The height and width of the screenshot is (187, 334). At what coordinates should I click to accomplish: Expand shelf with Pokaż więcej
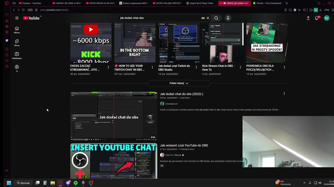pyautogui.click(x=179, y=83)
